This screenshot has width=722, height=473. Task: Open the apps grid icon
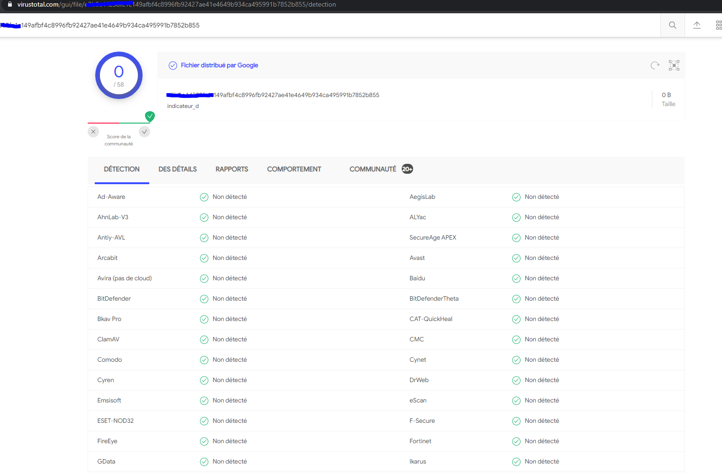tap(719, 25)
